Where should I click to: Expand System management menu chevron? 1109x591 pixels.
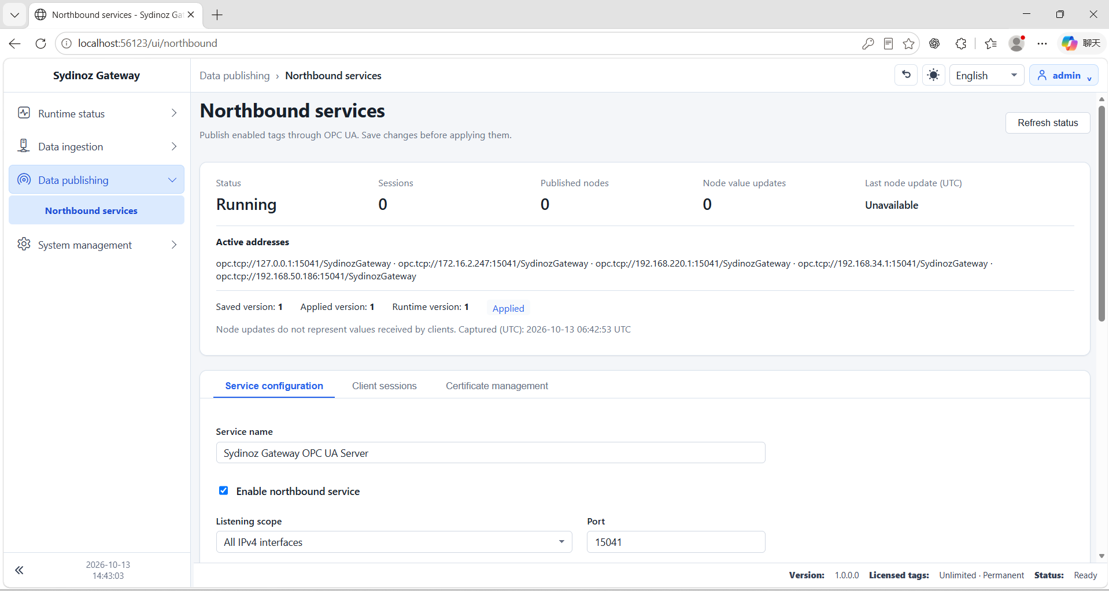click(x=174, y=245)
